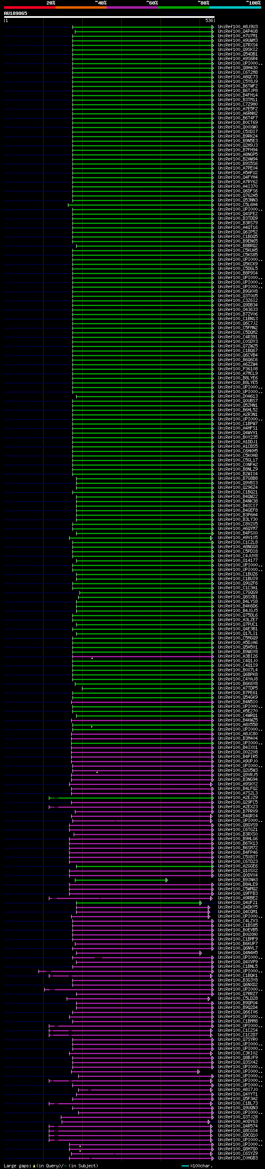The height and width of the screenshot is (1169, 265).
Task: Select the UniRef100_B4QW22 label
Action: point(237,496)
